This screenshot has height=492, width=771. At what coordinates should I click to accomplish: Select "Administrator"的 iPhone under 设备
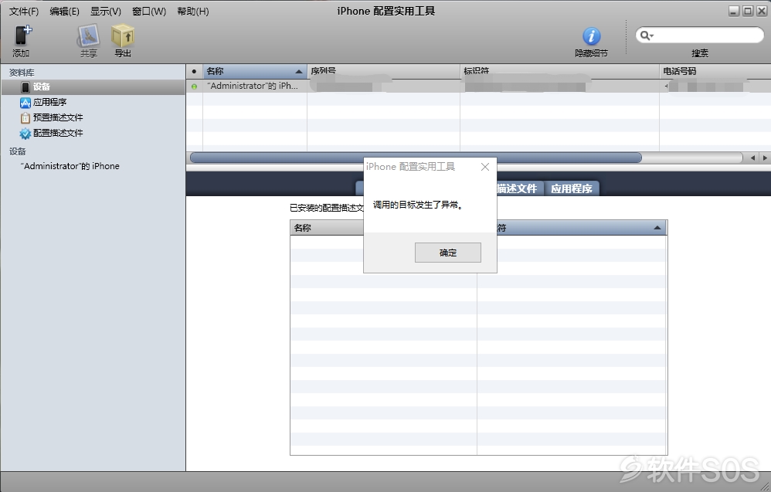tap(70, 166)
